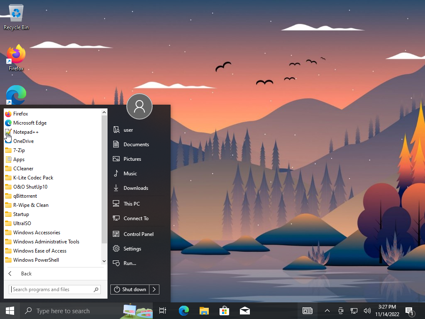Viewport: 425px width, 319px height.
Task: Open the user account picture
Action: (139, 106)
